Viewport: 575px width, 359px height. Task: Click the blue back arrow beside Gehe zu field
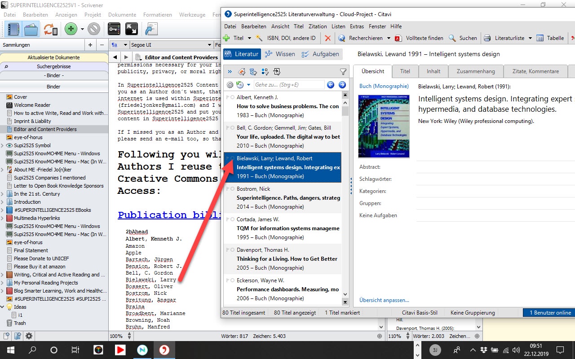[331, 85]
